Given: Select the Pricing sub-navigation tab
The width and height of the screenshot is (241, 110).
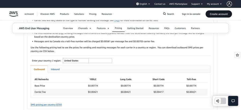Looking at the screenshot, I should tap(118, 28).
